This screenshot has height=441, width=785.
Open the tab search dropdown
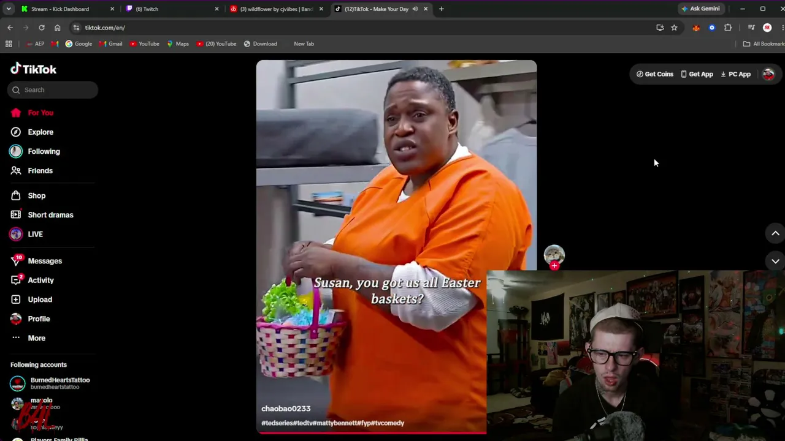point(9,9)
